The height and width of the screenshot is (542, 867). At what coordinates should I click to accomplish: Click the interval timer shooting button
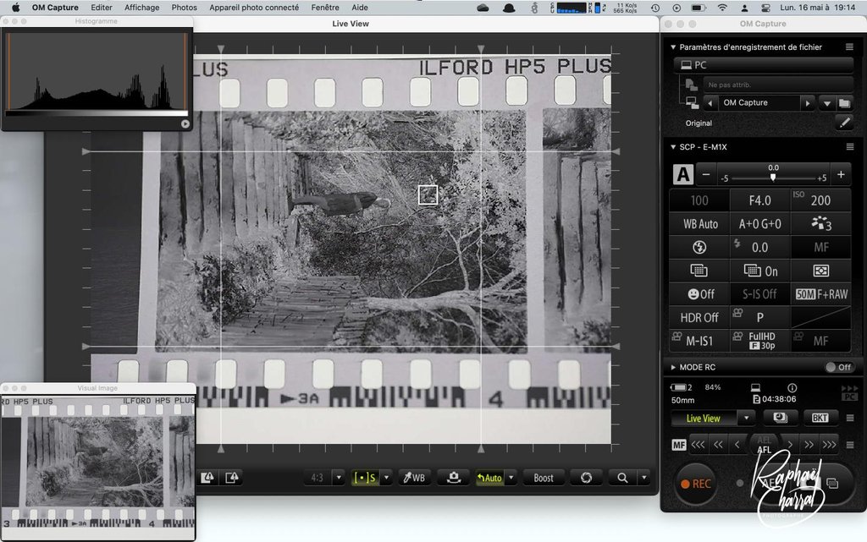(780, 418)
